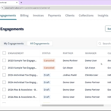Click the scrollbar left arrow
Screen dimensions: 111x111
coord(41,105)
